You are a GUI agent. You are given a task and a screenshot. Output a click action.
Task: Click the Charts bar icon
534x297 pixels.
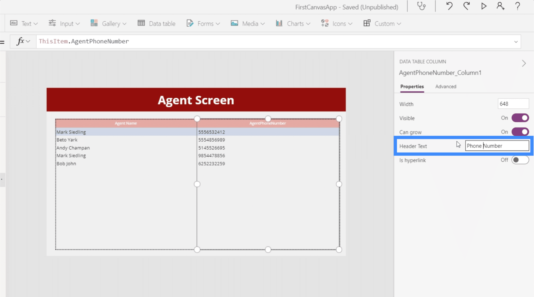(x=279, y=23)
